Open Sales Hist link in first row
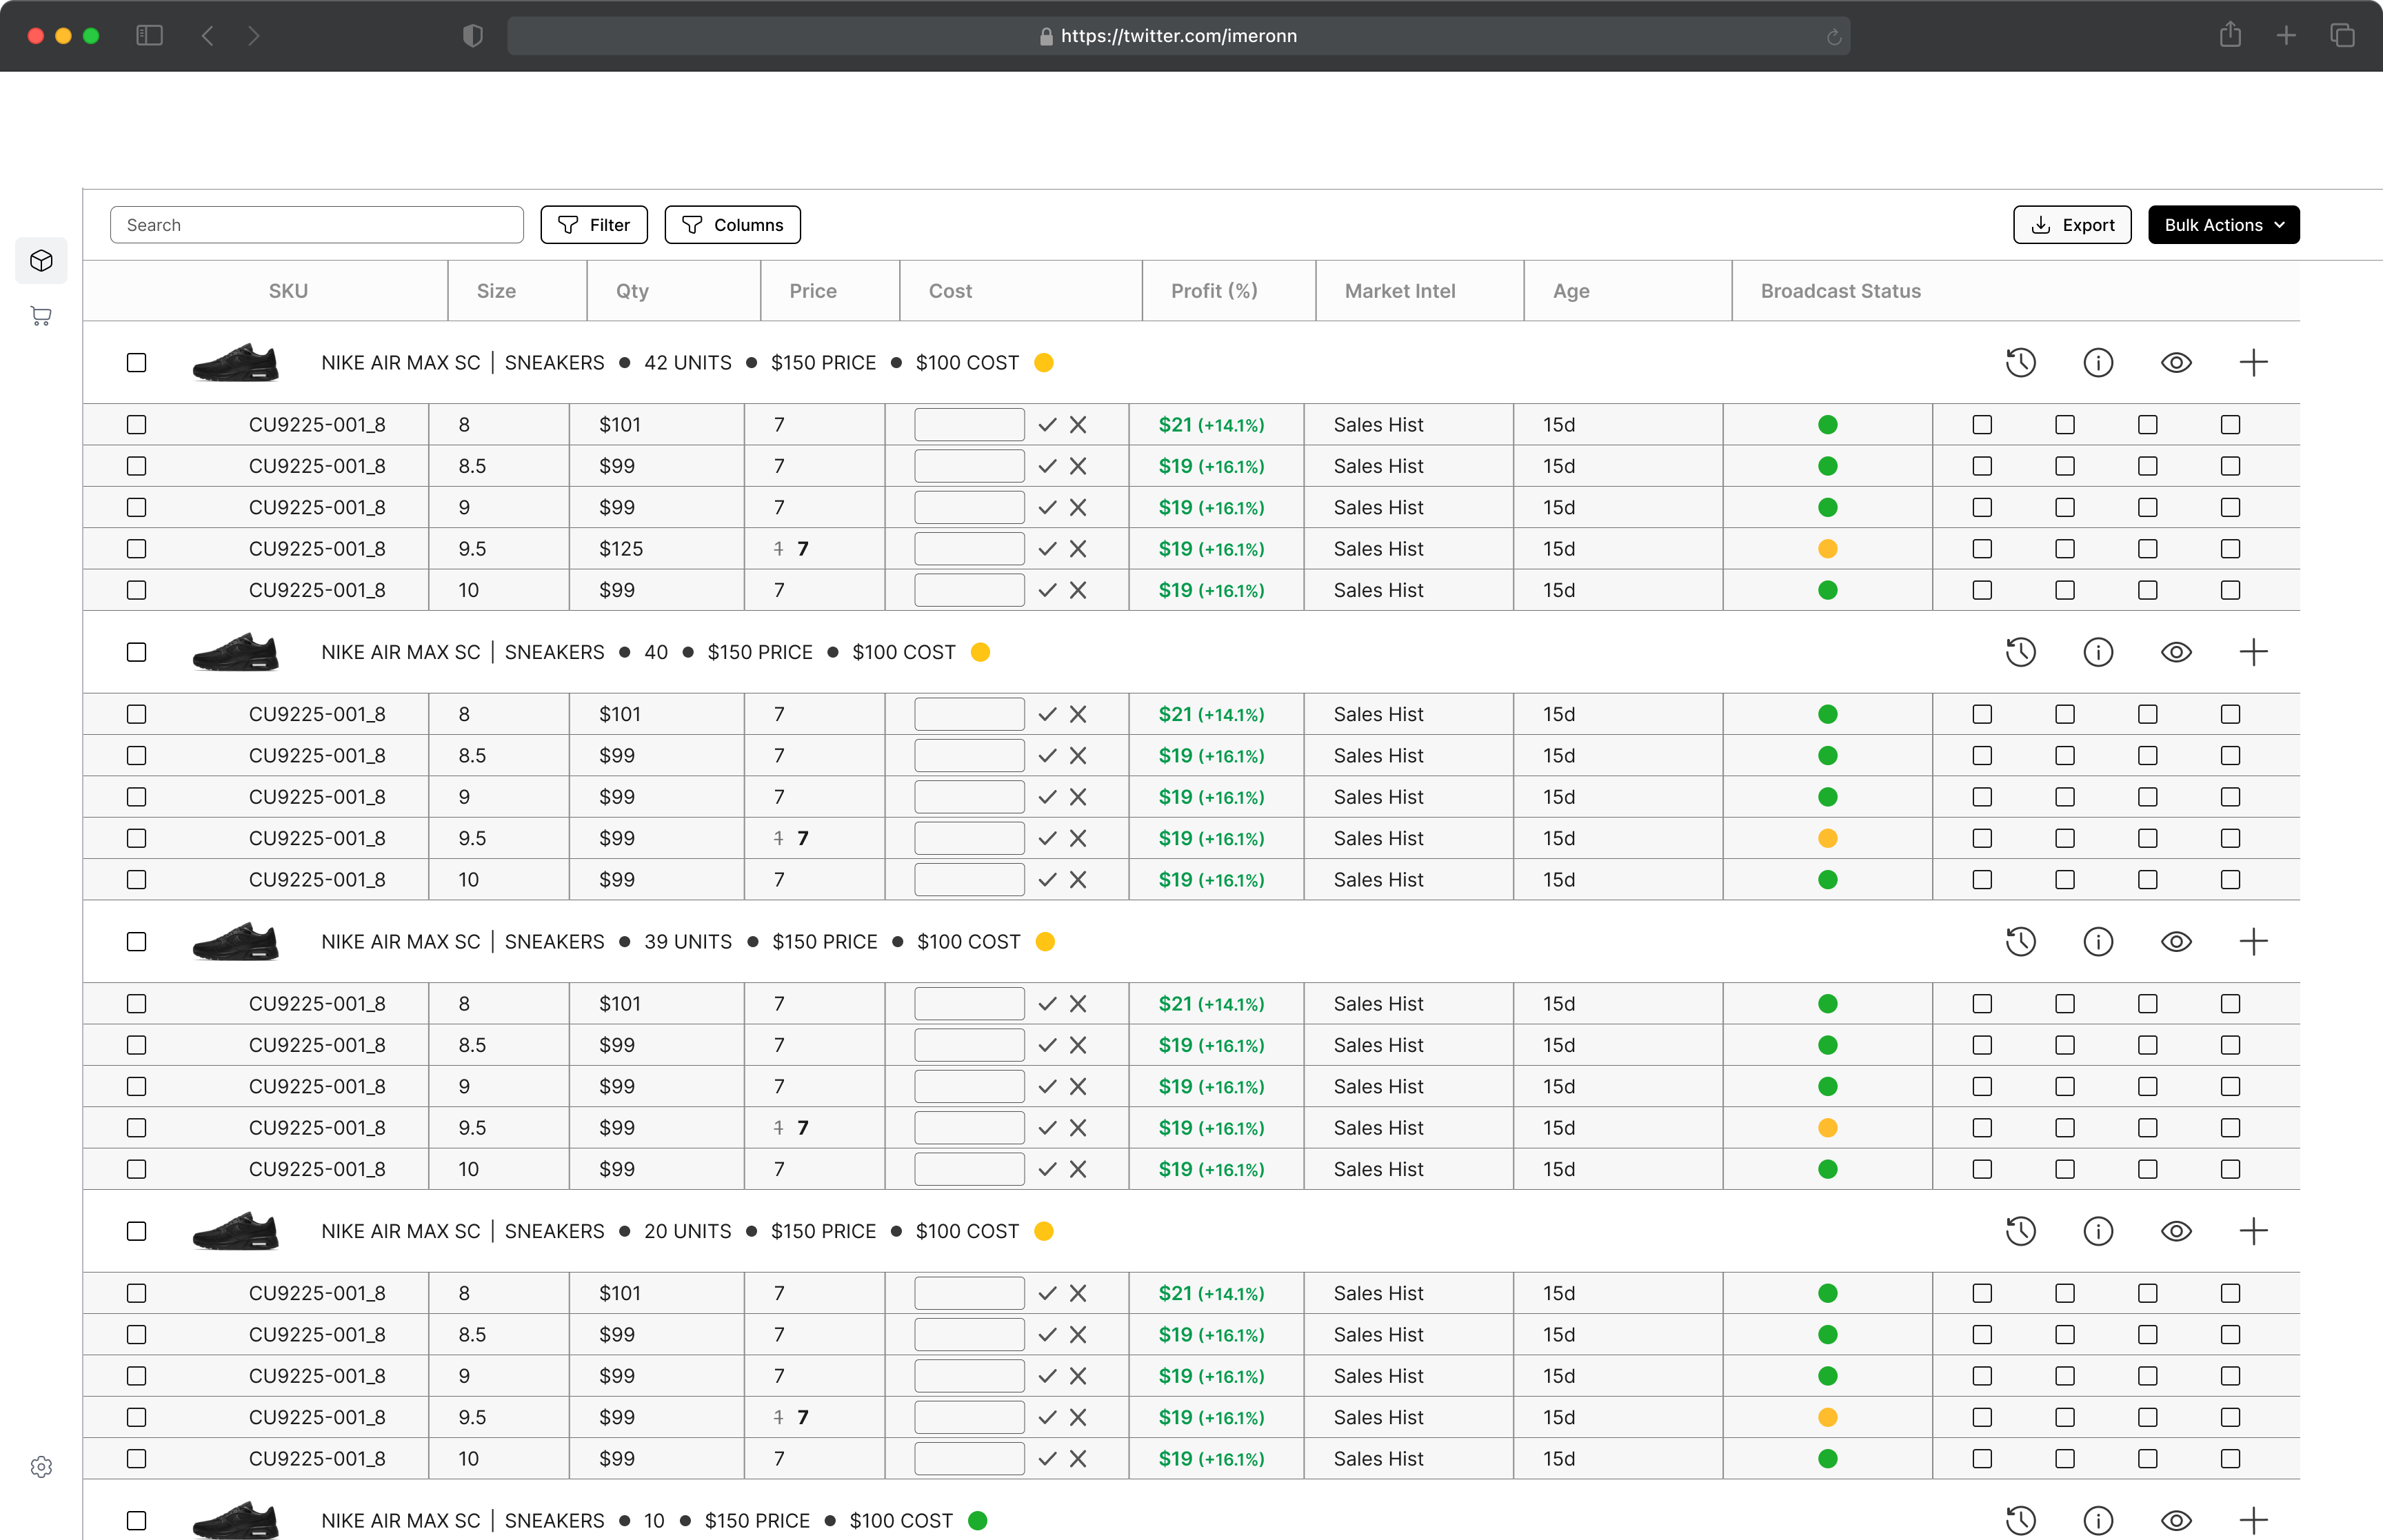The height and width of the screenshot is (1540, 2383). coord(1377,425)
